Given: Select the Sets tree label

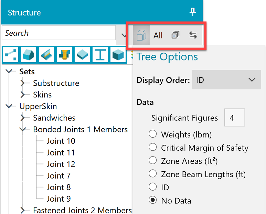Looking at the screenshot, I should click(x=27, y=72).
